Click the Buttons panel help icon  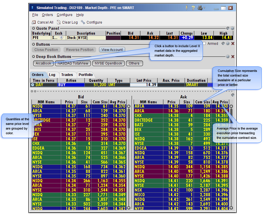coord(228,44)
